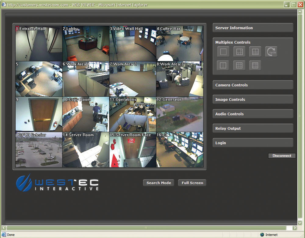
Task: Expand the Audio Controls panel
Action: coord(253,114)
